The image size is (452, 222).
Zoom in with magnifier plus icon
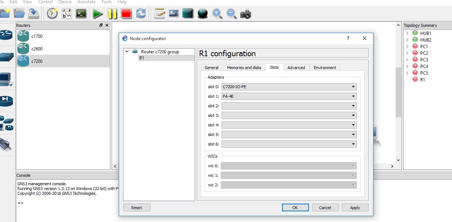click(217, 14)
